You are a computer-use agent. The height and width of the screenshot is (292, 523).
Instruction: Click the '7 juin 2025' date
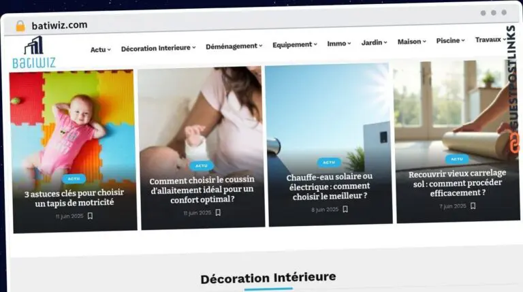coord(453,206)
